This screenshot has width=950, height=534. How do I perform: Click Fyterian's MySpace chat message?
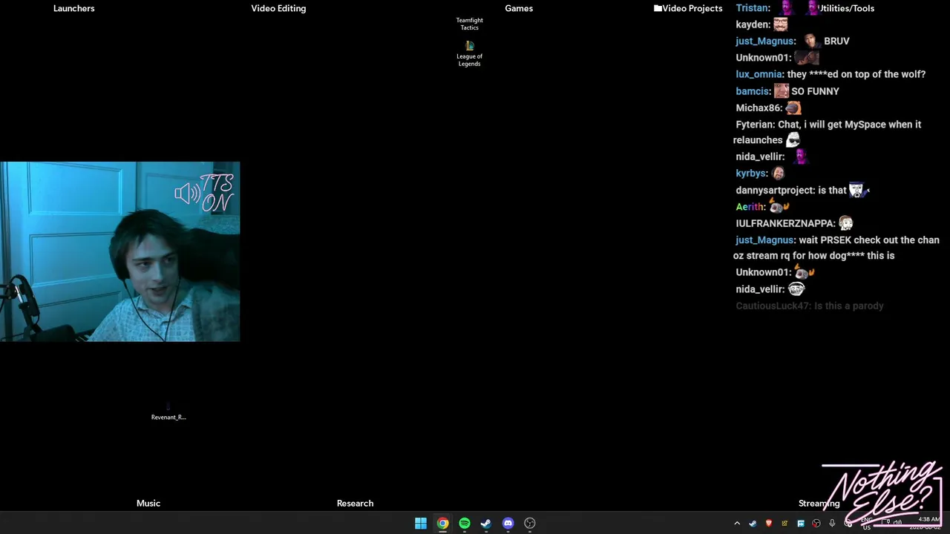pyautogui.click(x=828, y=132)
